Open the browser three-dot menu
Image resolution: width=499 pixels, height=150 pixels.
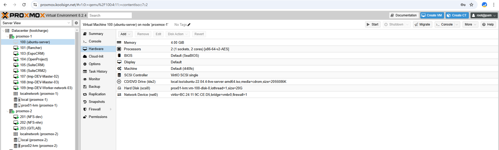click(494, 5)
